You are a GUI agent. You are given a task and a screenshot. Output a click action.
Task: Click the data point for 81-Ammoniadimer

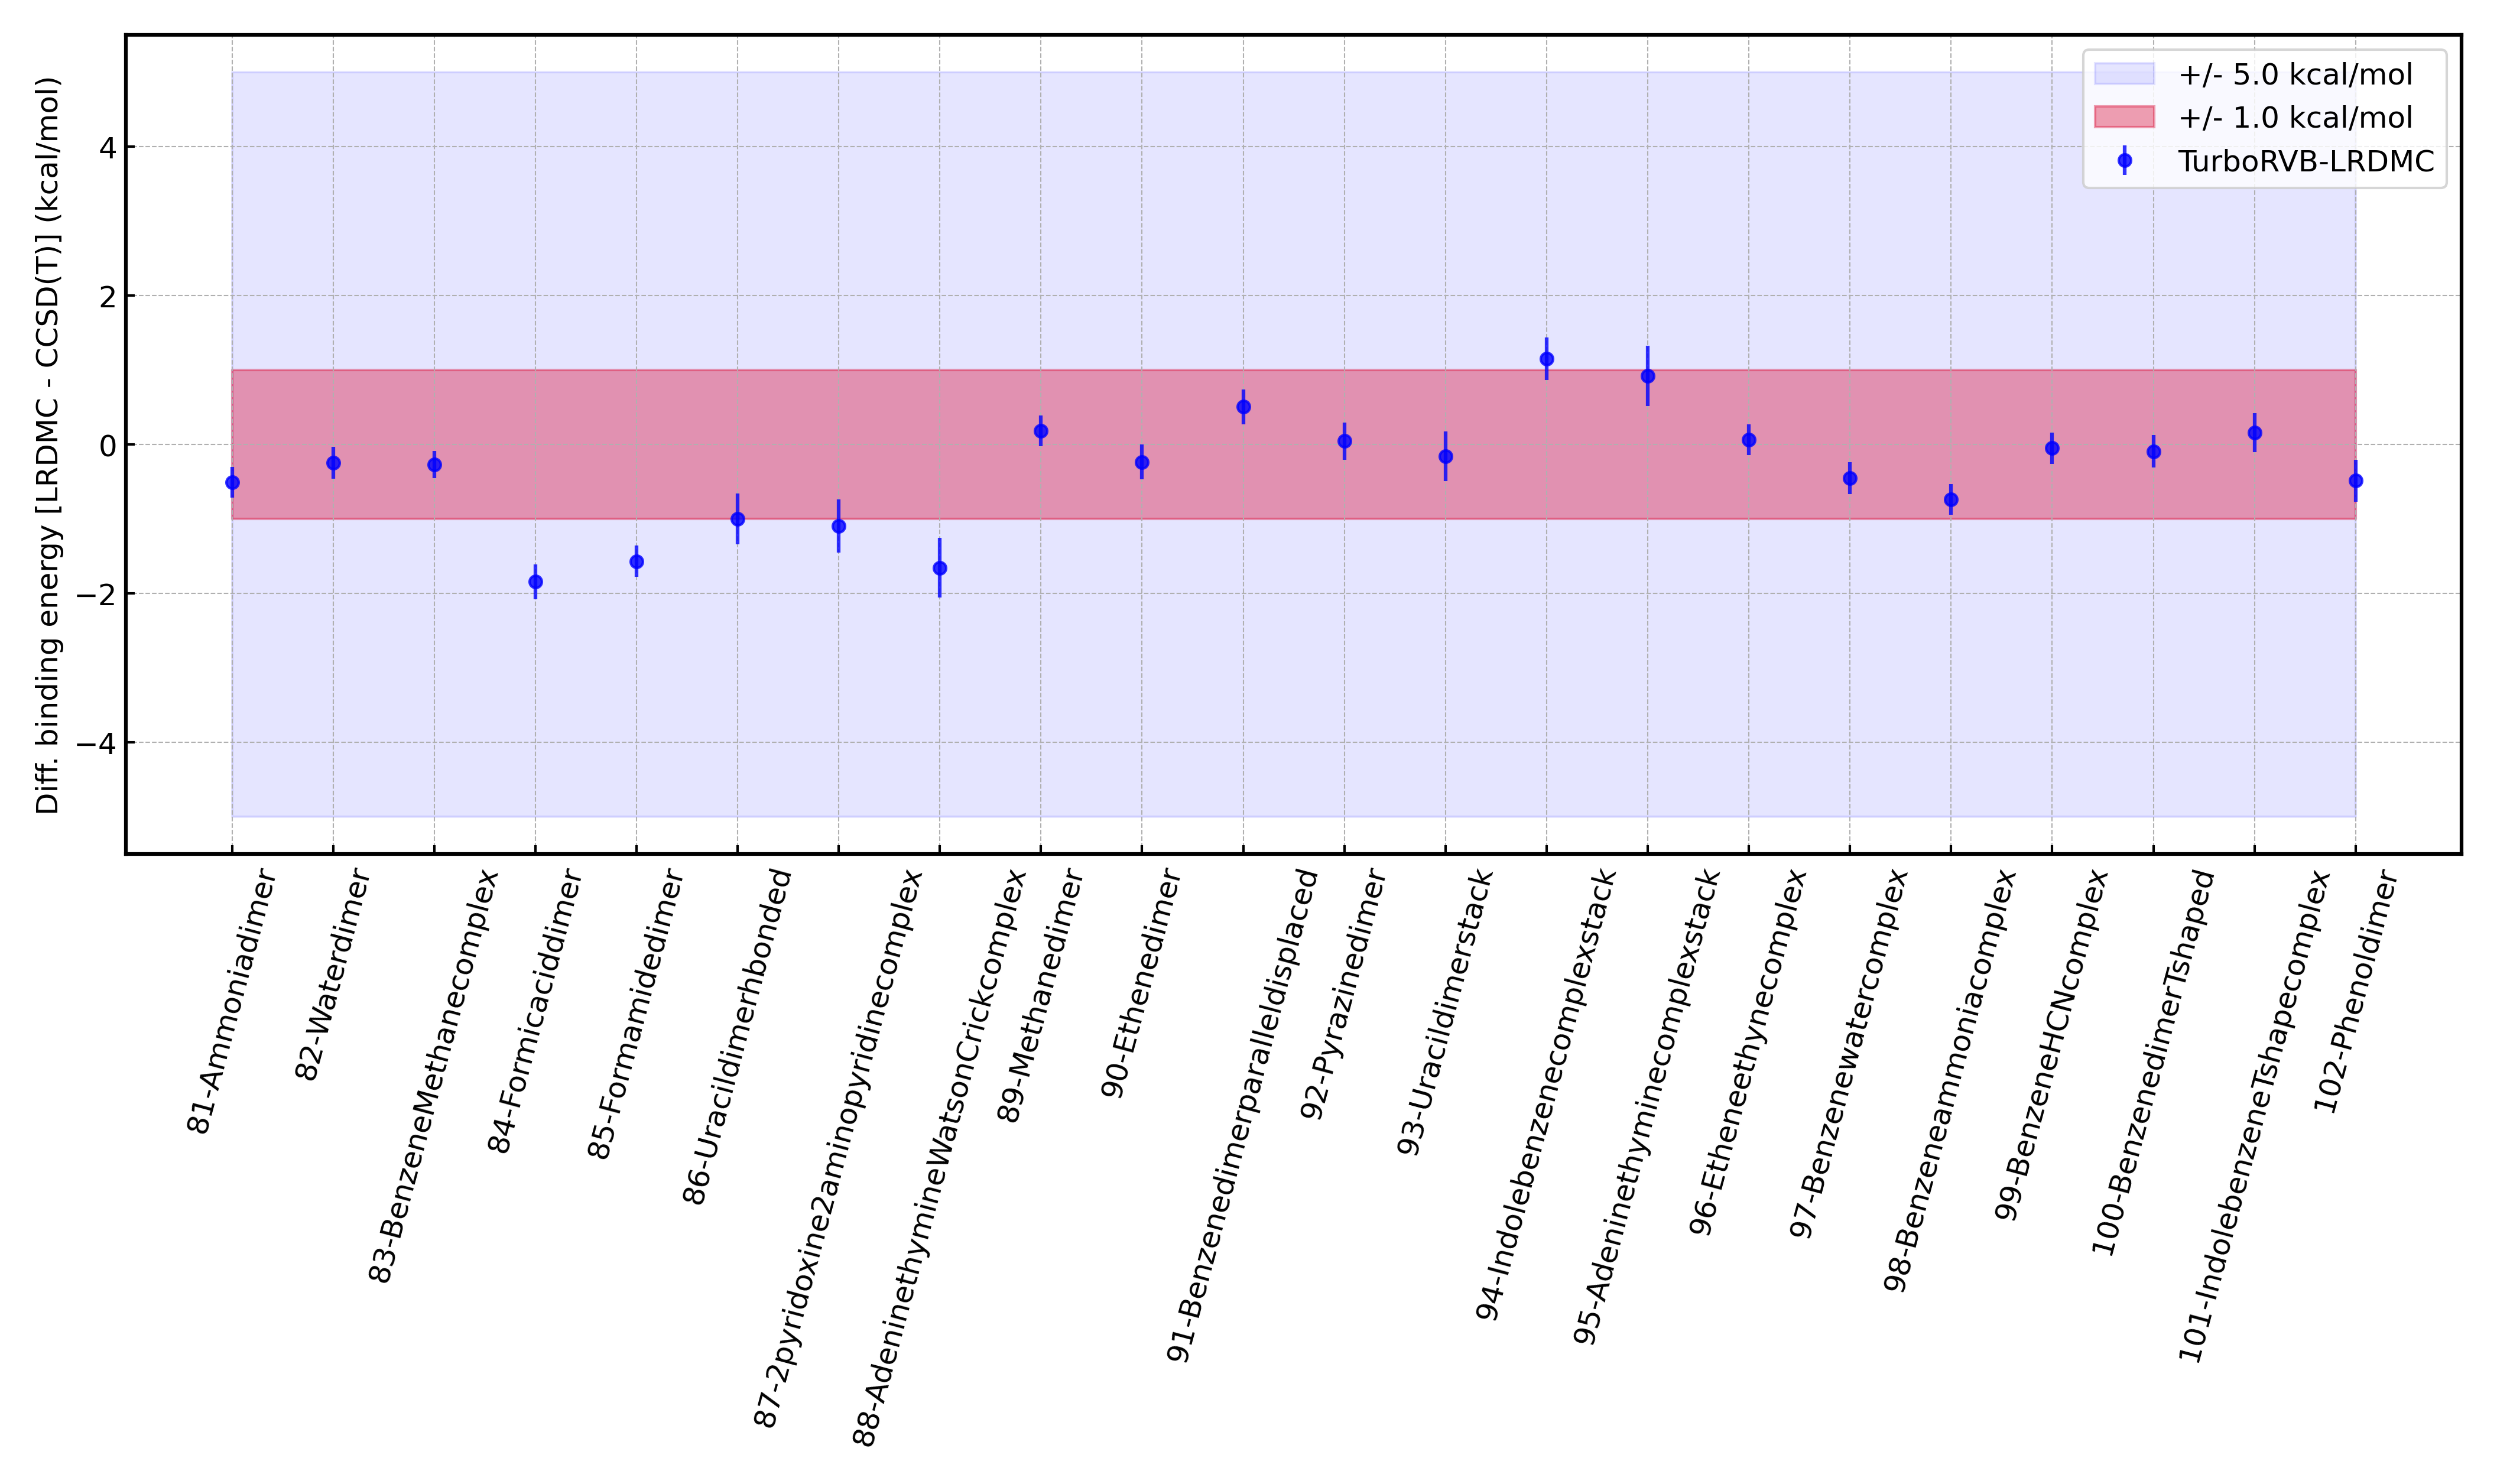232,483
